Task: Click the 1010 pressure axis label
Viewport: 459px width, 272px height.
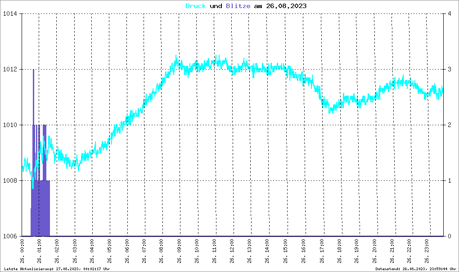Action: (10, 125)
